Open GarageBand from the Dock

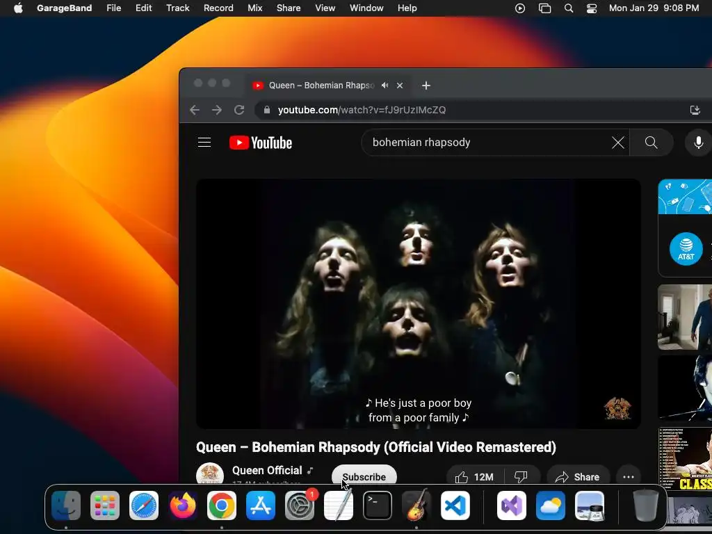coord(416,505)
